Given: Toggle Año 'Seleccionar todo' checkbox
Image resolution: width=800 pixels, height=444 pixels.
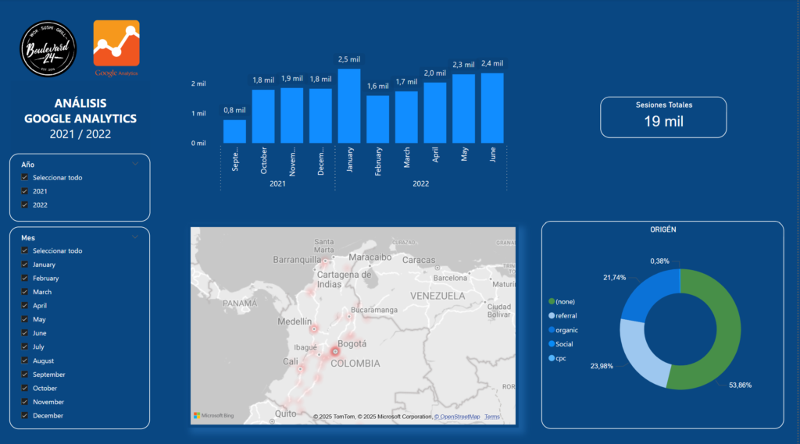Looking at the screenshot, I should [24, 177].
